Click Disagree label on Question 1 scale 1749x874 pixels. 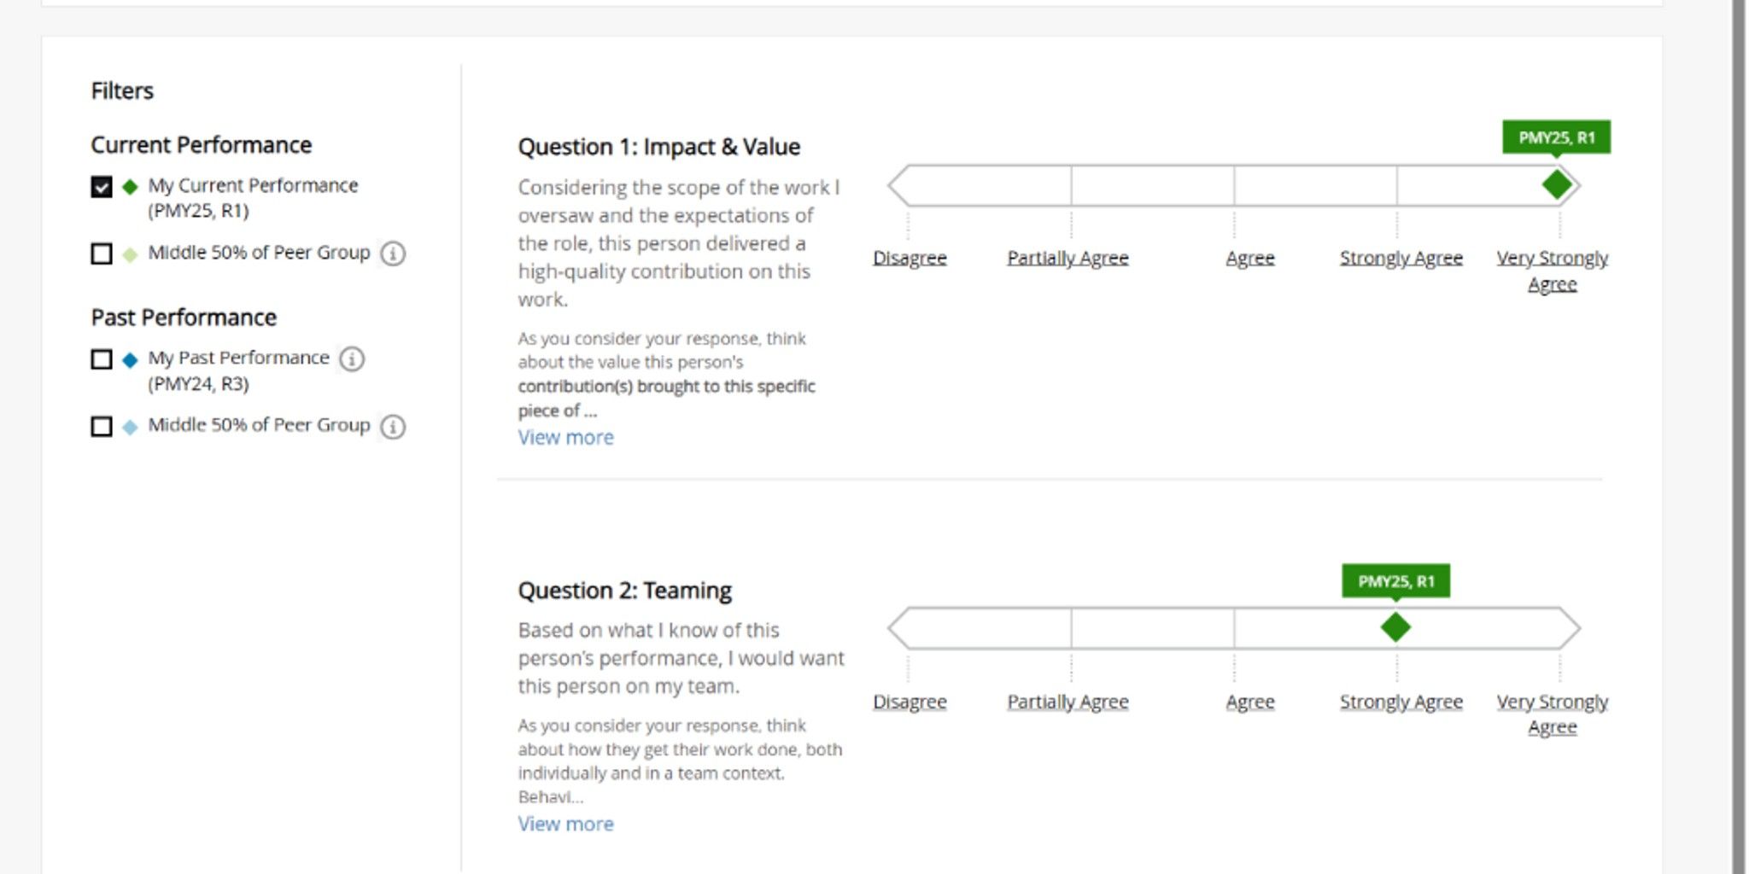click(910, 258)
